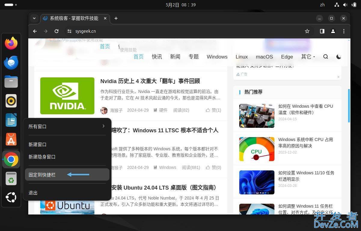Click CPU gauge thumbnail
This screenshot has width=361, height=231.
pyautogui.click(x=257, y=149)
